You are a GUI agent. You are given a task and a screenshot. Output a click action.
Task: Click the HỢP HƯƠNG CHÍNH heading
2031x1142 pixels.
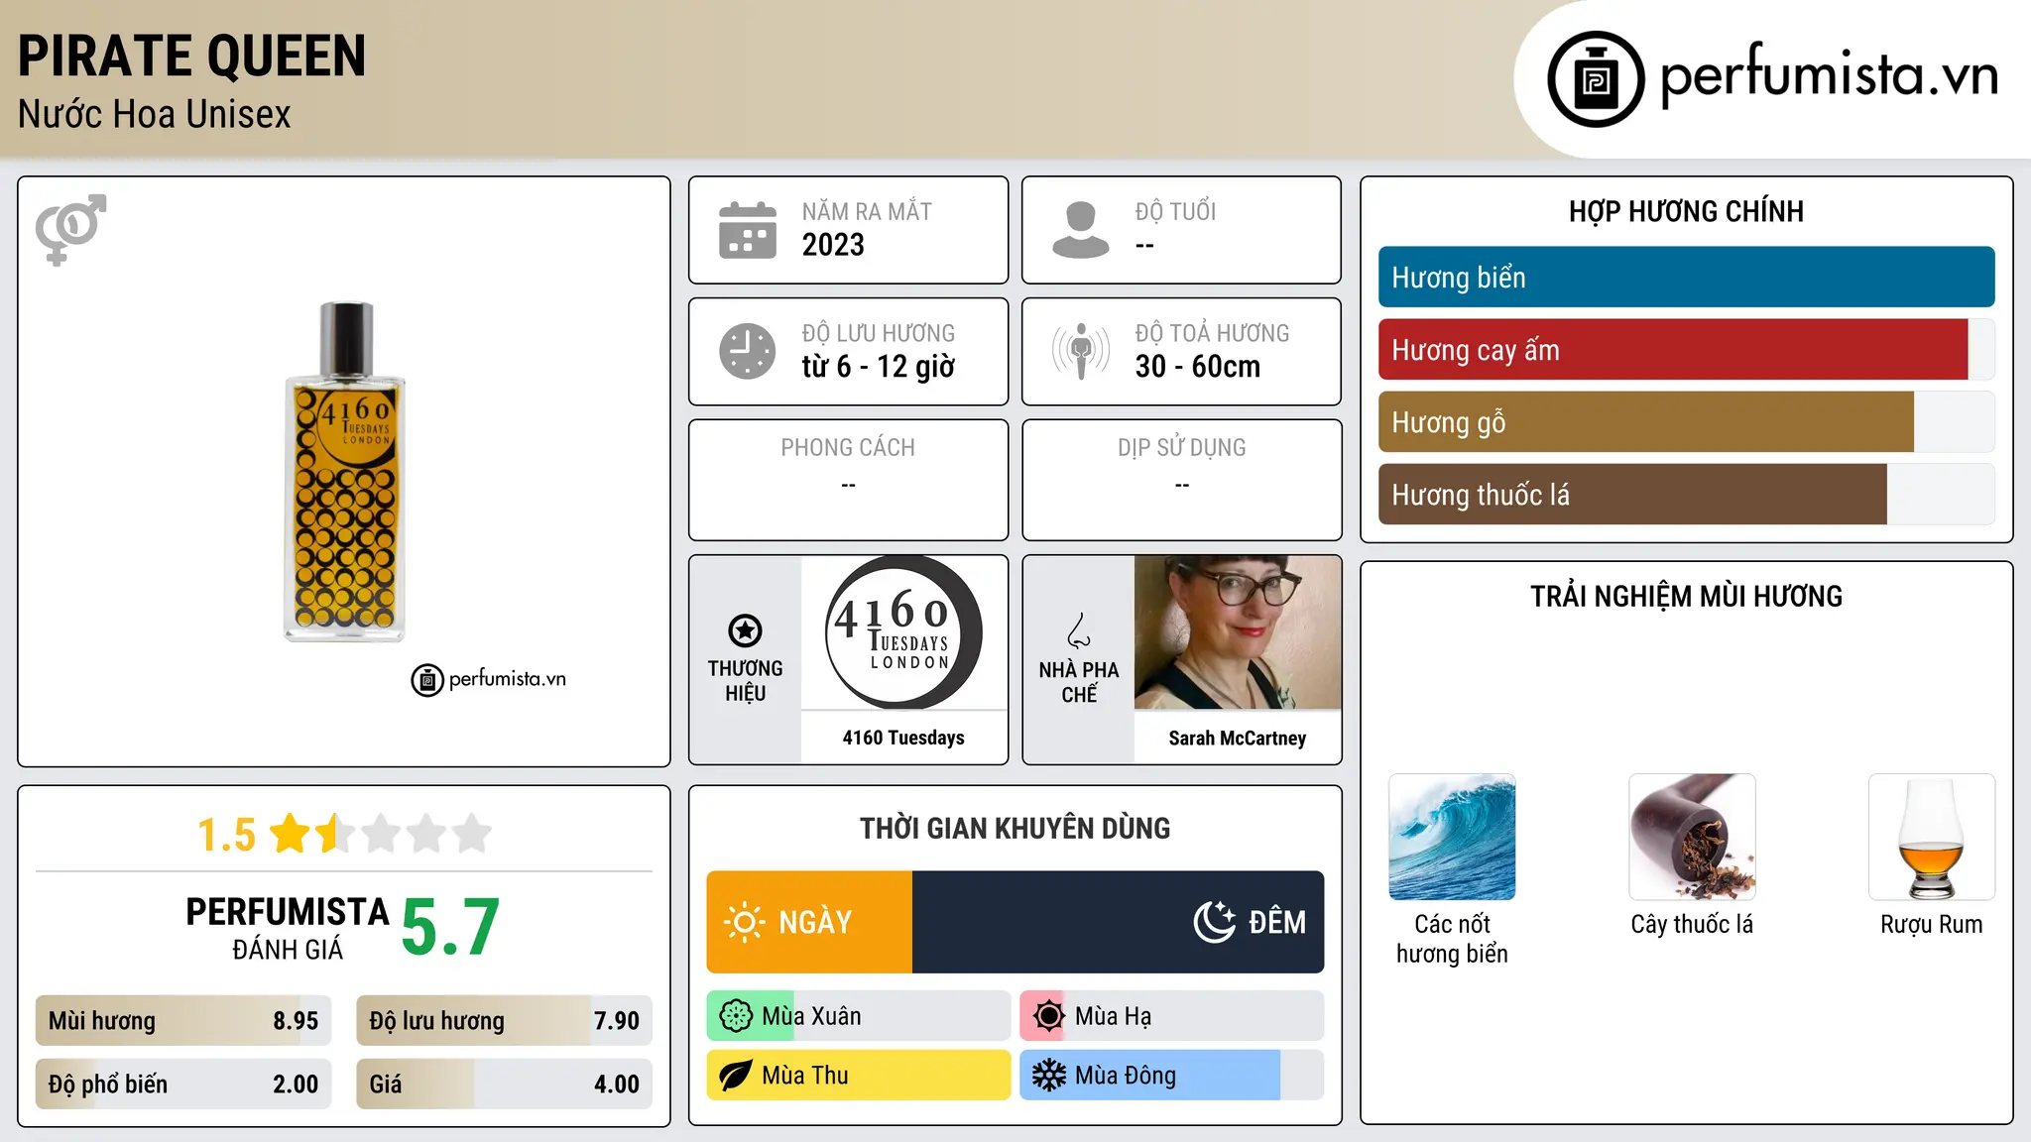pos(1686,211)
